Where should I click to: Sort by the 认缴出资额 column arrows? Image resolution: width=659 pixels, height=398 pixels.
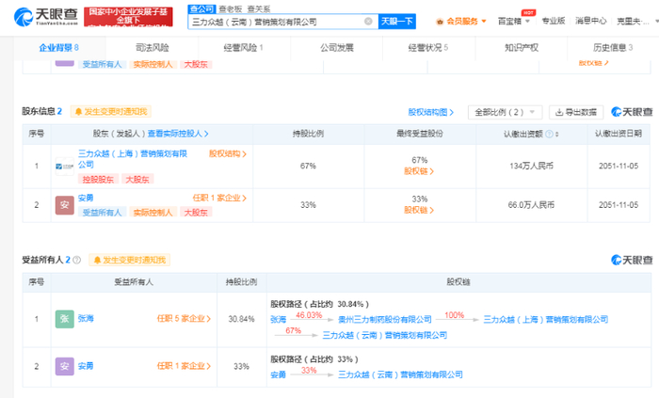(557, 135)
